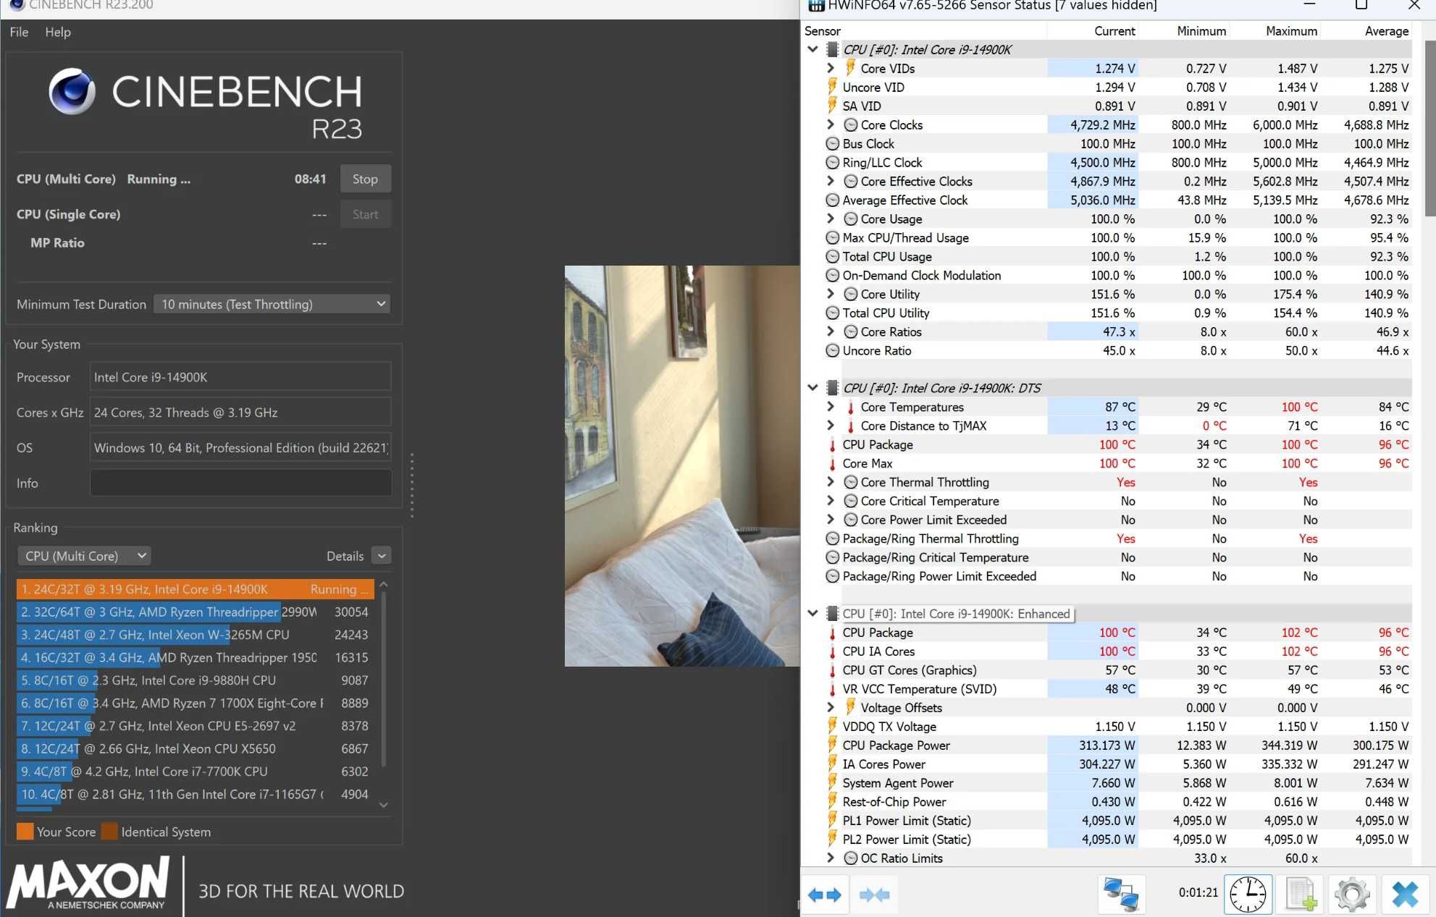Click the Ring/LLC Clock circle icon
Screen dimensions: 1436x917
point(833,162)
